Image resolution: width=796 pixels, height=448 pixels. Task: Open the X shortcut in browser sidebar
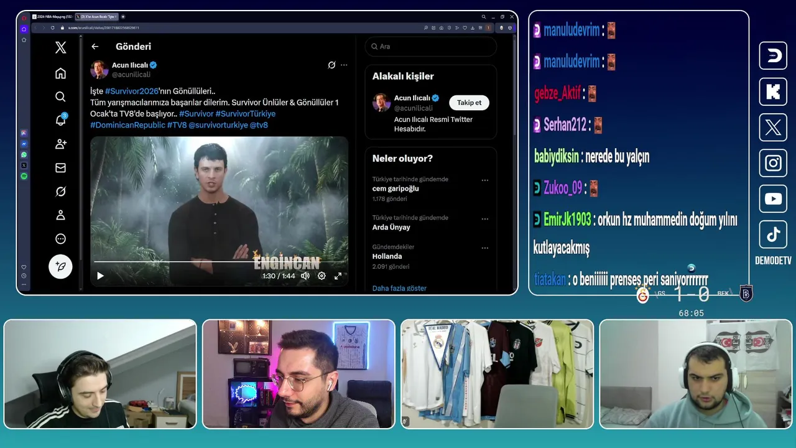(x=24, y=166)
